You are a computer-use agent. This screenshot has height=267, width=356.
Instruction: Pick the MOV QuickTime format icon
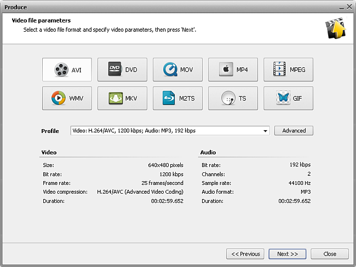point(170,69)
